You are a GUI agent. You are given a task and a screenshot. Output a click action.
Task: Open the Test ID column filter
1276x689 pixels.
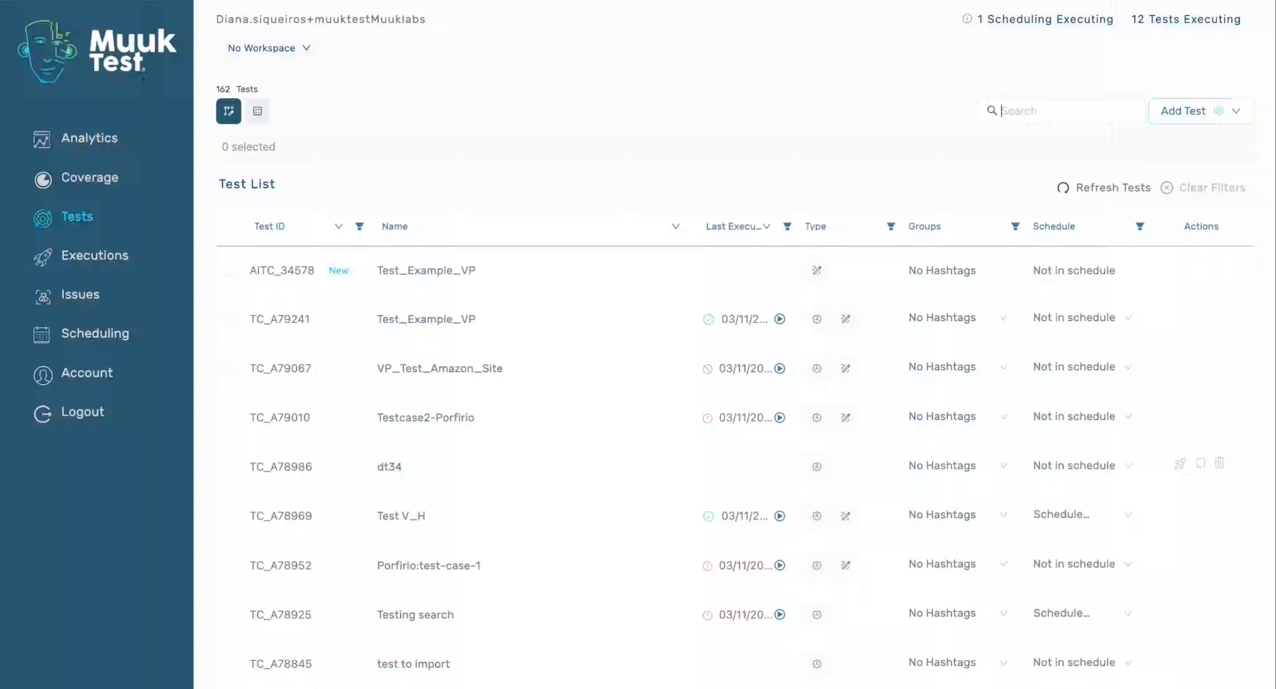coord(360,227)
